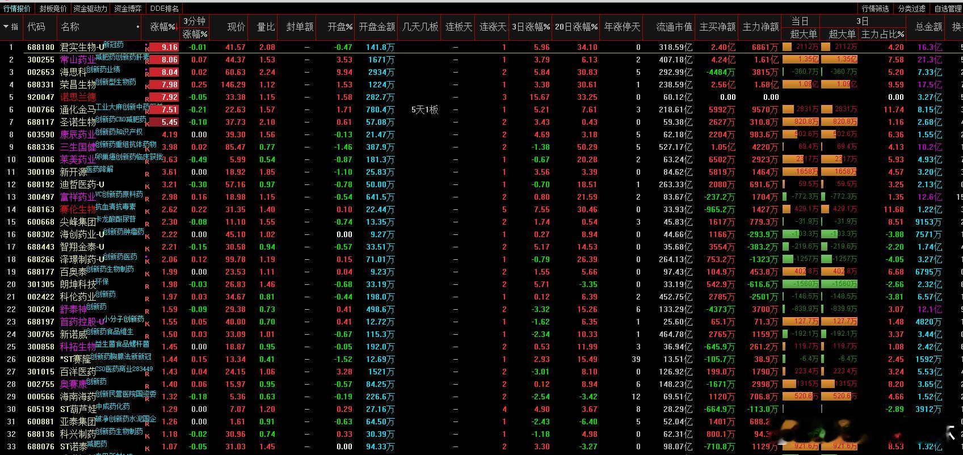This screenshot has width=963, height=455.
Task: Sort by the 主买净额 column header
Action: tap(717, 27)
